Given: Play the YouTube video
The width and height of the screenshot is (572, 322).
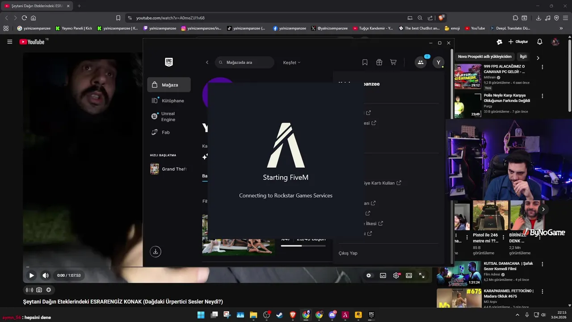Looking at the screenshot, I should coord(31,275).
